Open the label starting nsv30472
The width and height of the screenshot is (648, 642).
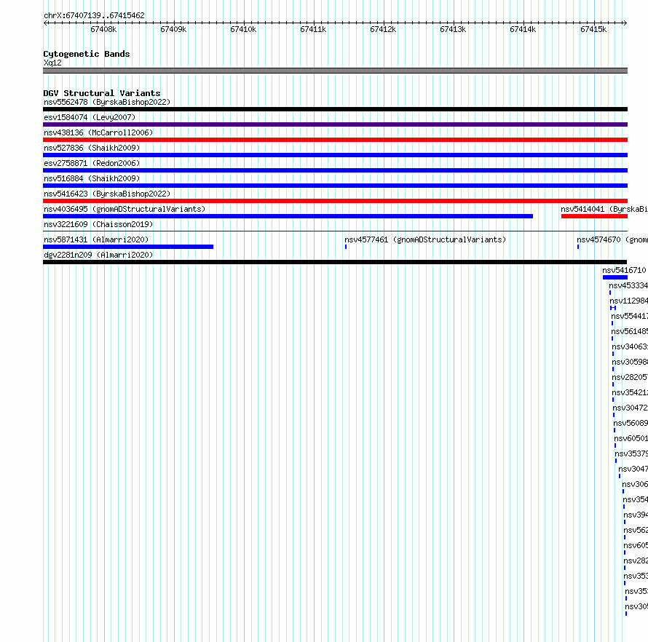tap(631, 408)
